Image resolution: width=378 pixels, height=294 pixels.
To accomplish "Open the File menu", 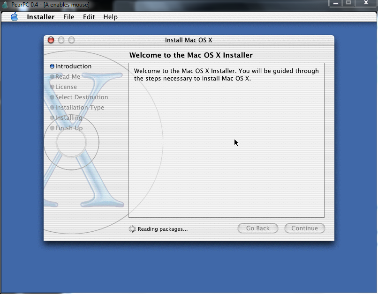I will (x=68, y=17).
